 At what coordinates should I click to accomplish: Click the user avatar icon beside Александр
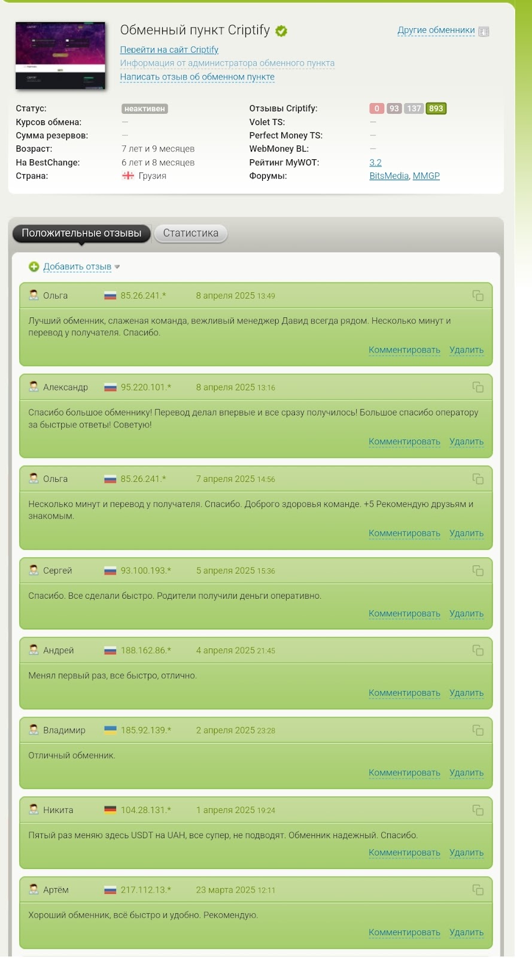pyautogui.click(x=34, y=387)
